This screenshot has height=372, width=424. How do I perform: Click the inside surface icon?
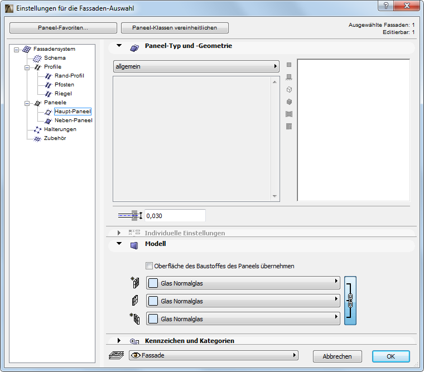click(x=134, y=318)
